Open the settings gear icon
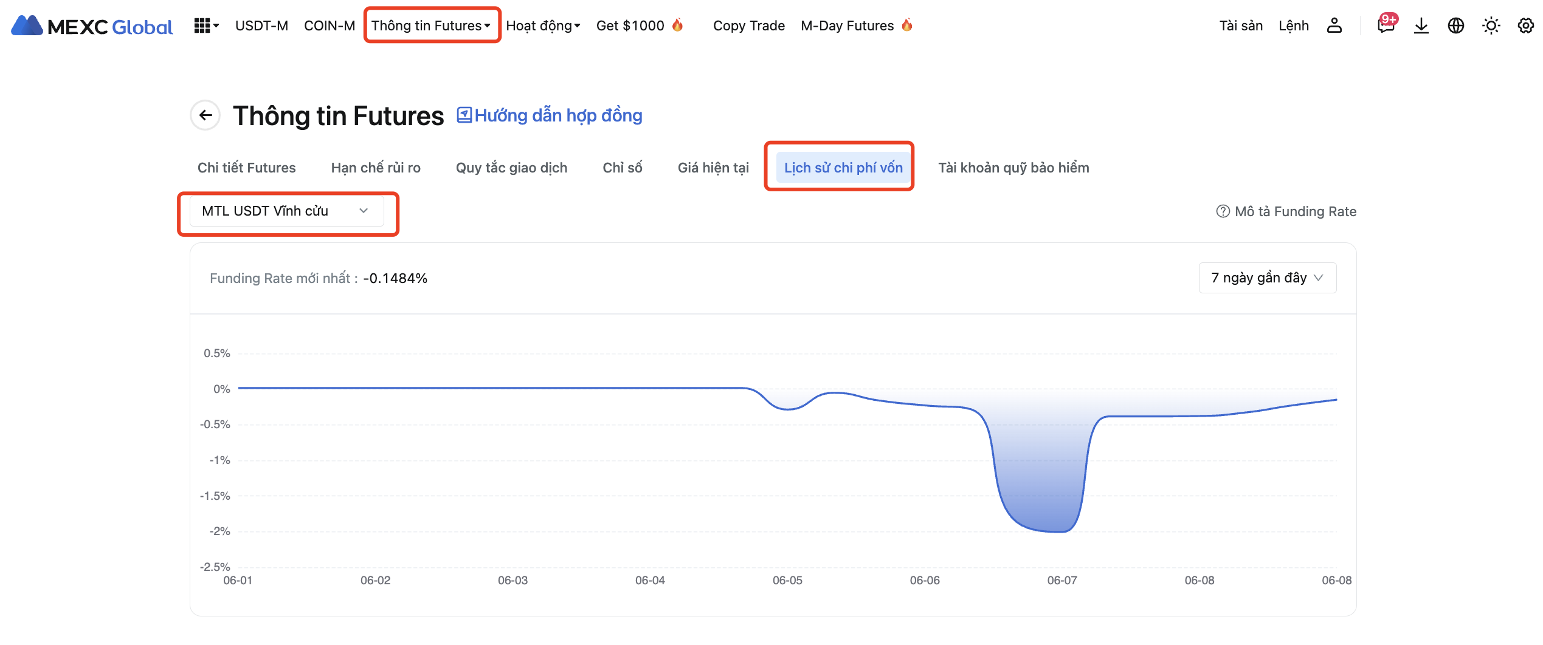Image resolution: width=1543 pixels, height=645 pixels. click(1525, 26)
